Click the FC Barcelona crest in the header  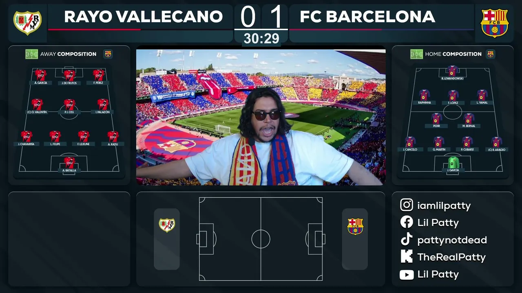click(495, 23)
